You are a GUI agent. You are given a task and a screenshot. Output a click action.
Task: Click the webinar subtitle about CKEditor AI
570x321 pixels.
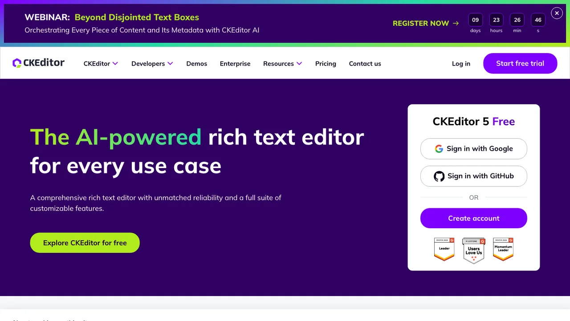click(142, 30)
